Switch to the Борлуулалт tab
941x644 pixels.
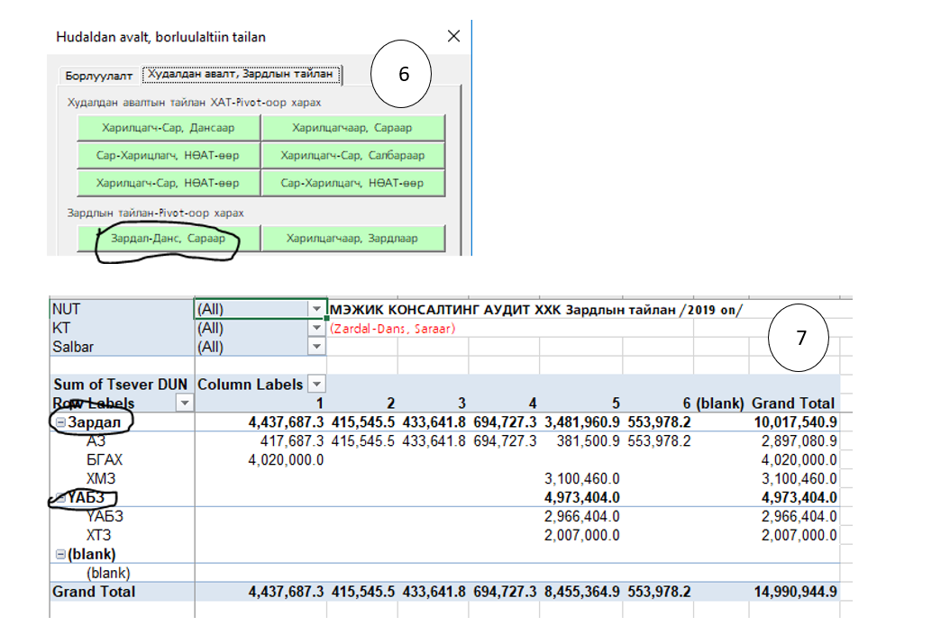click(99, 75)
